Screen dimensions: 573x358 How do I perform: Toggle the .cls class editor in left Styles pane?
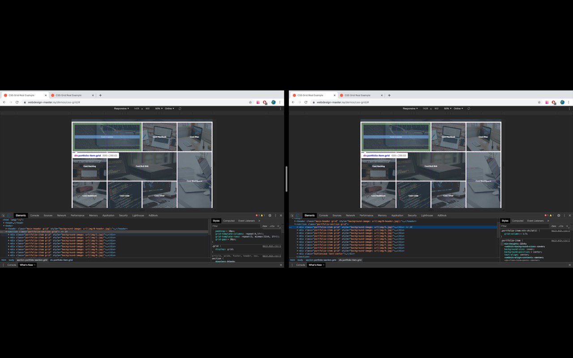tap(272, 226)
